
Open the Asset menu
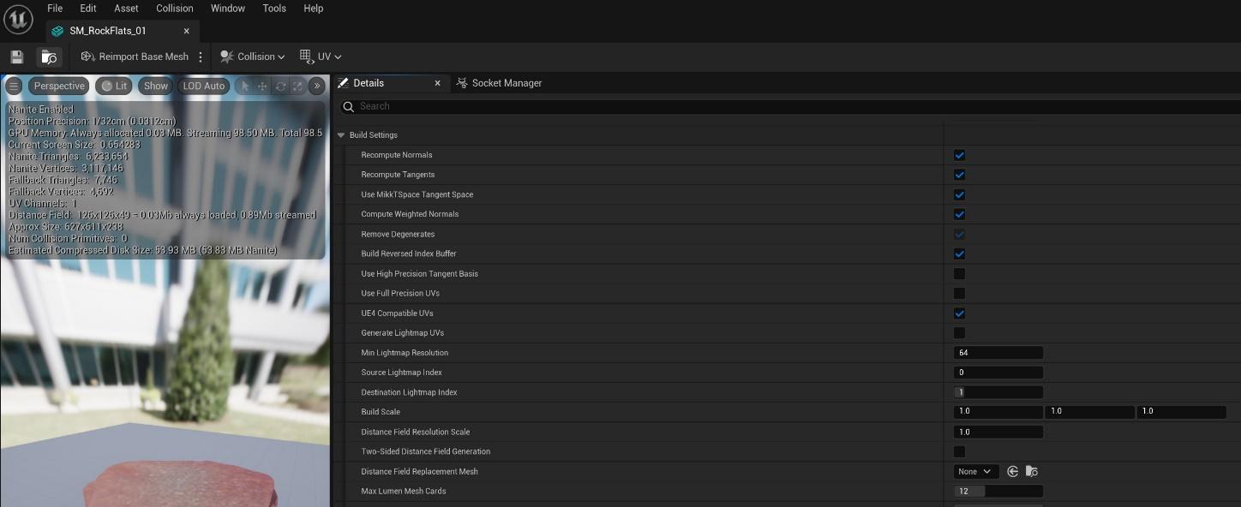(126, 9)
